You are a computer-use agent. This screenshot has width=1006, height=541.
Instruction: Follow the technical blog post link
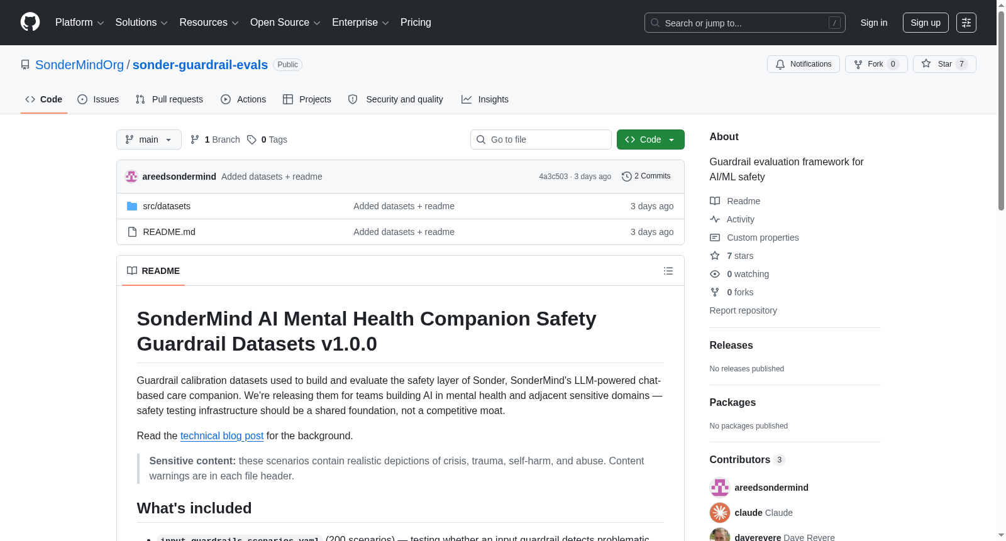pos(222,435)
